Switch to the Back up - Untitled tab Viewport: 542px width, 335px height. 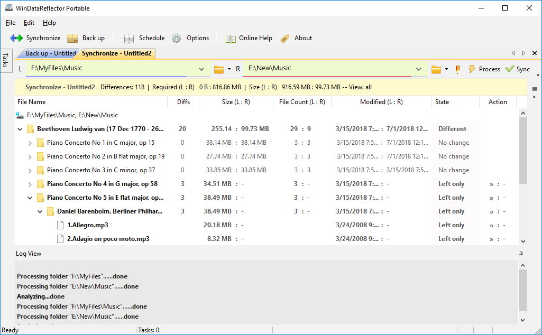click(x=50, y=53)
